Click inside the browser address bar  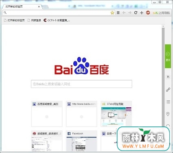click(58, 13)
